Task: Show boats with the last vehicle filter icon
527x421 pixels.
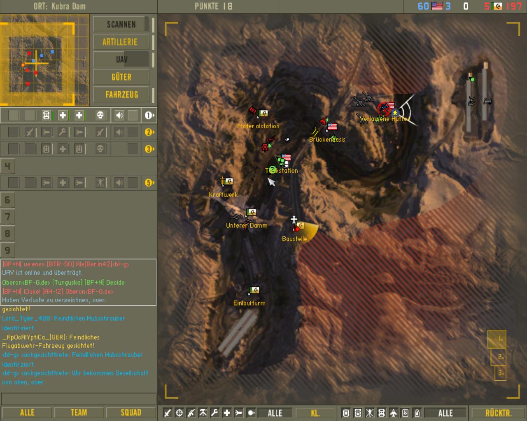Action: pos(417,413)
